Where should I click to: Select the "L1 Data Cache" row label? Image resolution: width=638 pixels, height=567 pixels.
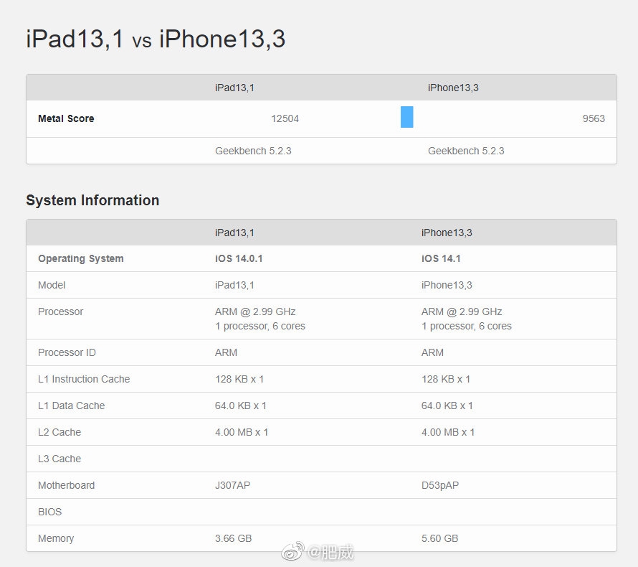pos(71,406)
